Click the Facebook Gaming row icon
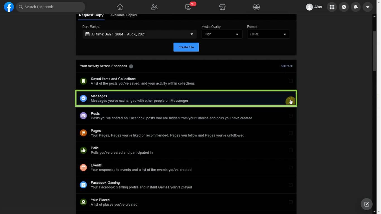Image resolution: width=381 pixels, height=214 pixels. pyautogui.click(x=83, y=185)
